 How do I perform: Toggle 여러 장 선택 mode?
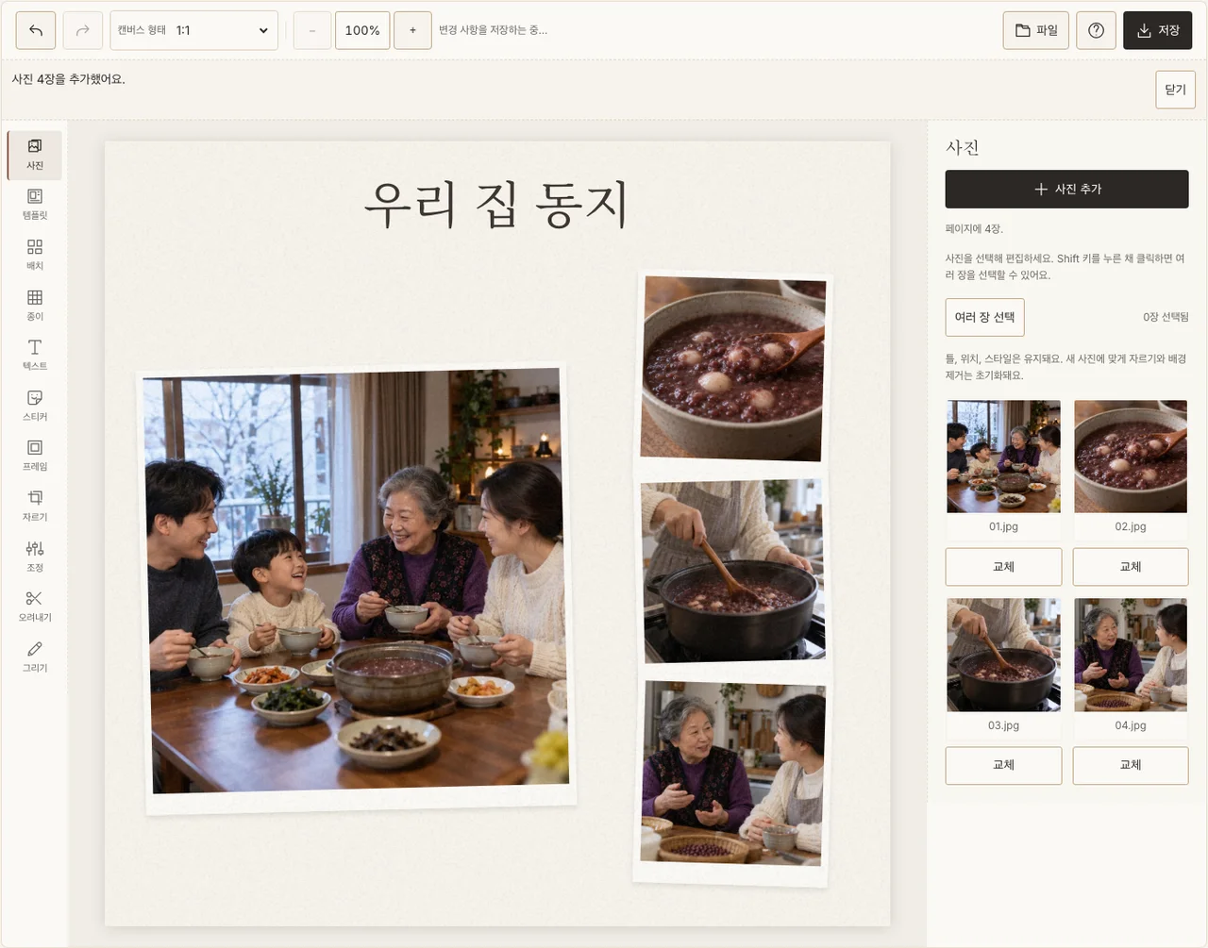(984, 317)
